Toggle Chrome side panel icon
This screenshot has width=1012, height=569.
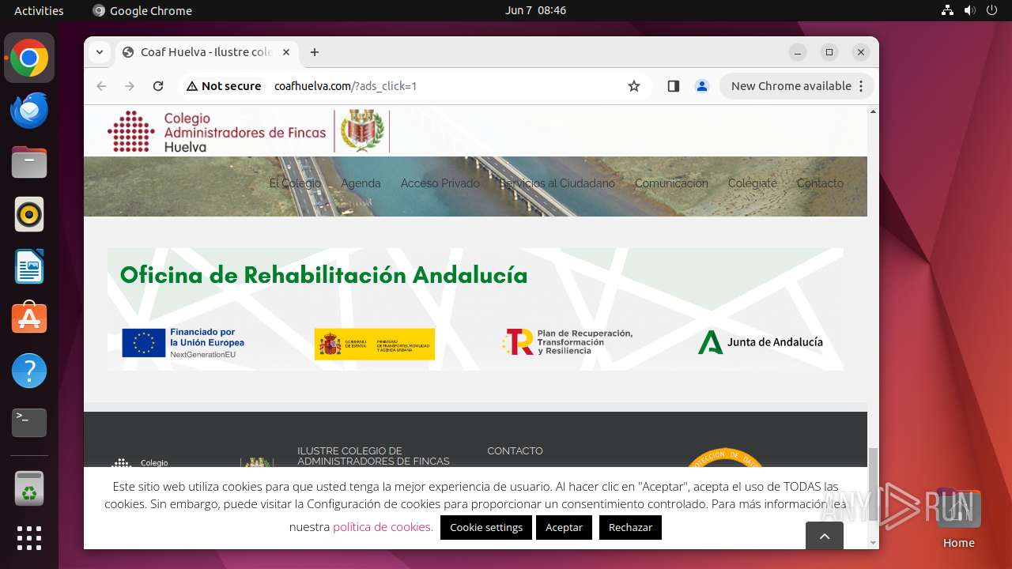click(x=674, y=86)
